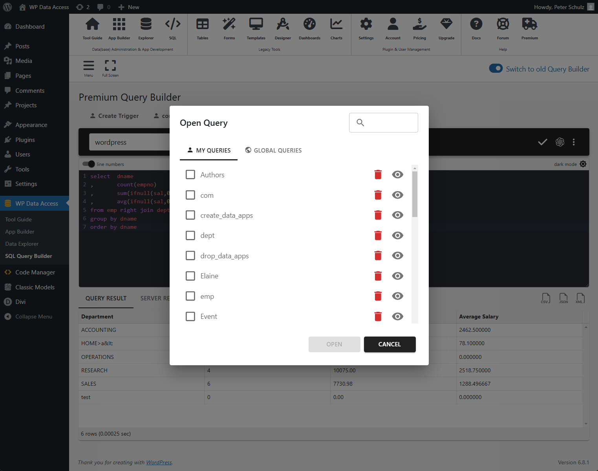This screenshot has height=471, width=598.
Task: Check the Authors query checkbox
Action: (x=190, y=175)
